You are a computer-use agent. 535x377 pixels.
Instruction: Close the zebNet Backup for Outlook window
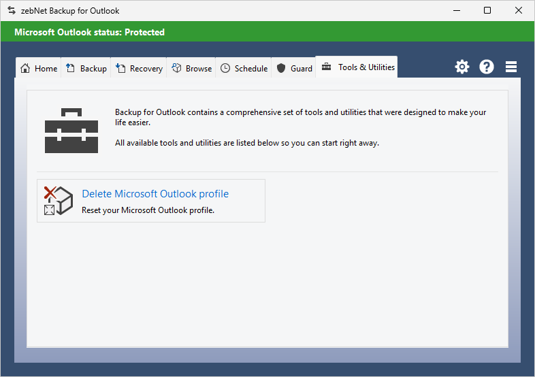(519, 11)
